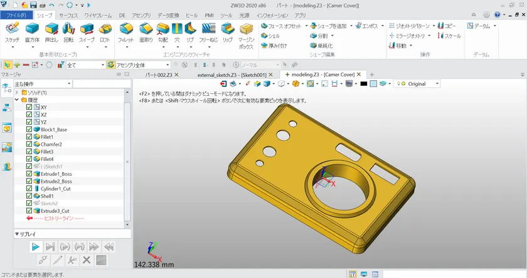Uncheck the Fillet1 feature checkbox
The image size is (527, 278).
click(29, 137)
